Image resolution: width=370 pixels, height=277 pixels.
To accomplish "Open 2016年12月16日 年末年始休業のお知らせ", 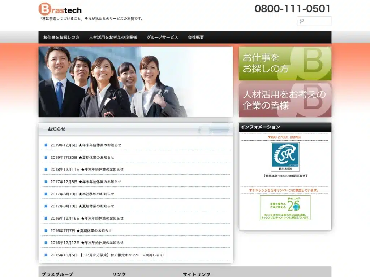I will 87,218.
